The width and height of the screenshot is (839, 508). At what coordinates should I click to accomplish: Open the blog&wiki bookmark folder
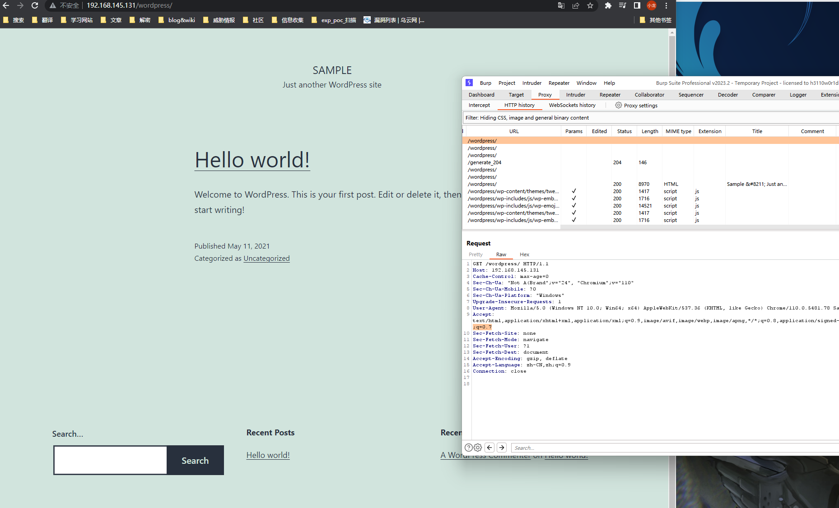pos(177,20)
